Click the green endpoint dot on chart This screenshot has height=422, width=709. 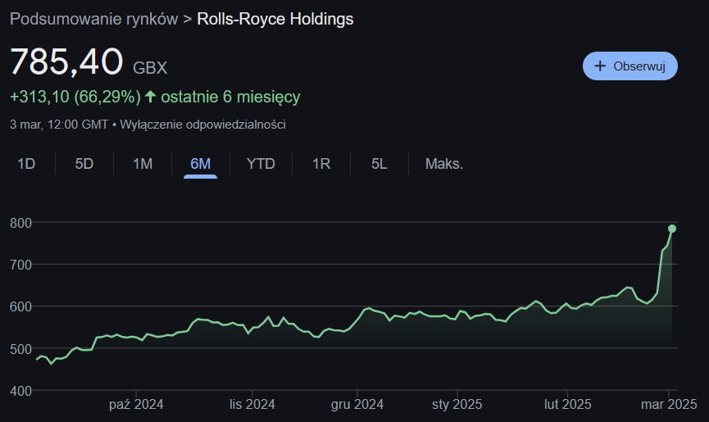672,229
